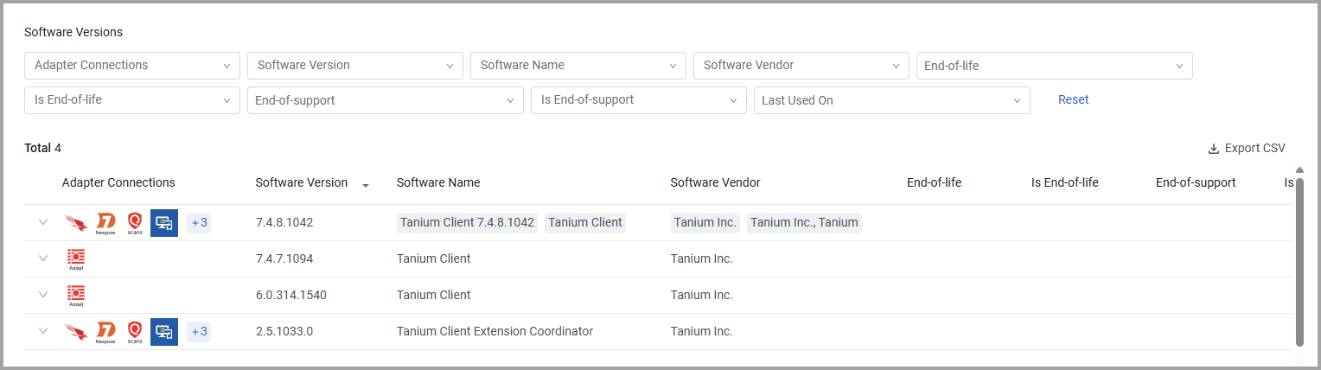Click Nexpose adapter icon in 2.5.1033.0 row
Screen dimensions: 1321x370
(105, 332)
